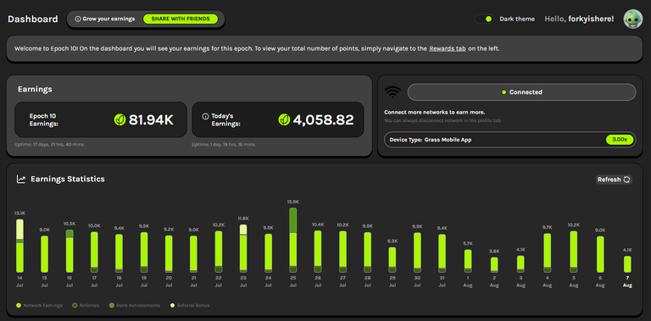Click the info icon next to Today's Earnings

(205, 117)
